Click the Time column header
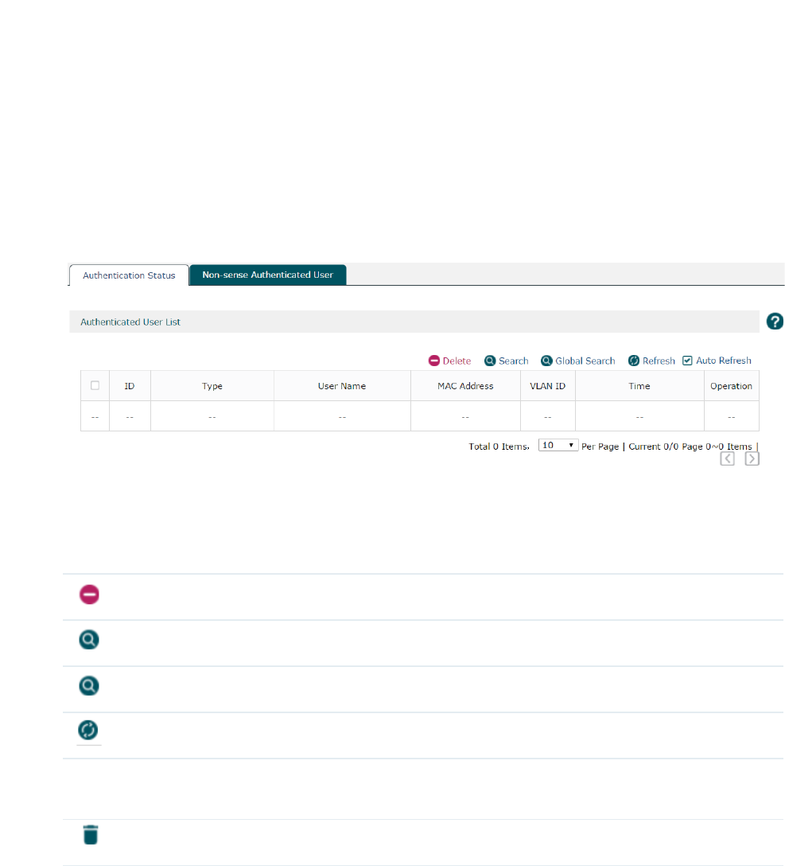The image size is (785, 866). [x=639, y=386]
